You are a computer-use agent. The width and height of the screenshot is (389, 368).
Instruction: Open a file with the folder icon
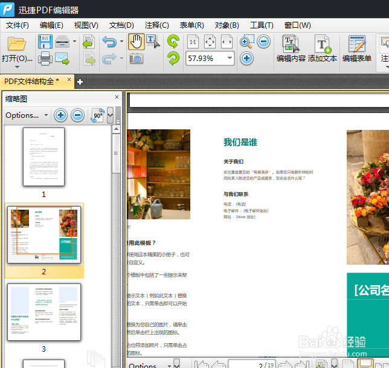coord(17,44)
